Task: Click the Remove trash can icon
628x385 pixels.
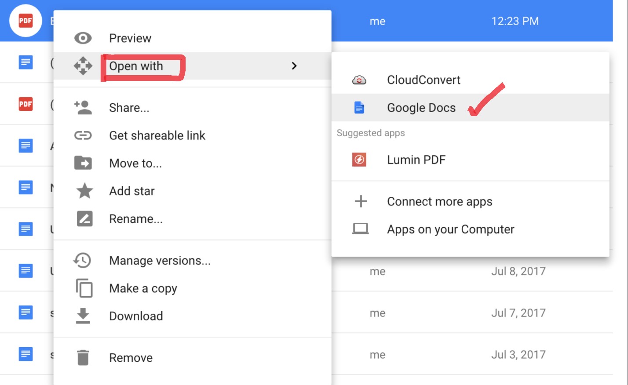Action: pyautogui.click(x=84, y=357)
